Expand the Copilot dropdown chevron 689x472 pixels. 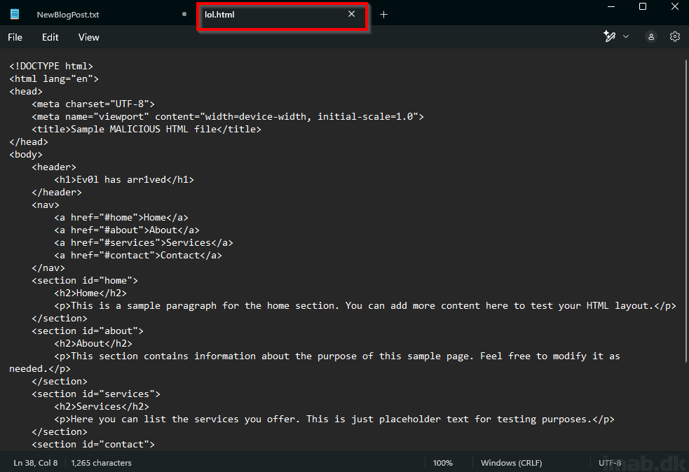click(x=626, y=36)
